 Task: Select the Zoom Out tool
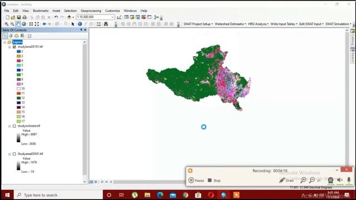12,24
